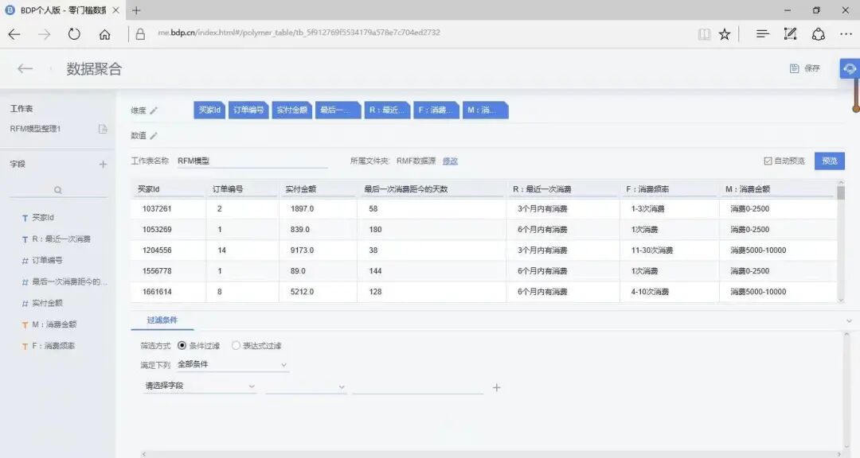The height and width of the screenshot is (458, 860).
Task: Click the blue preview eye icon
Action: tap(849, 68)
